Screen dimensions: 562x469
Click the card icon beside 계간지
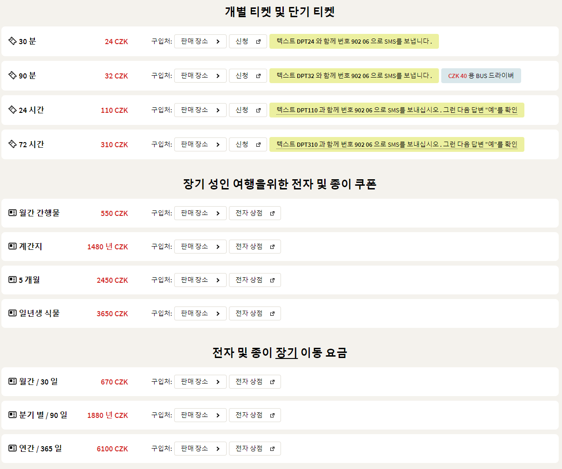13,247
